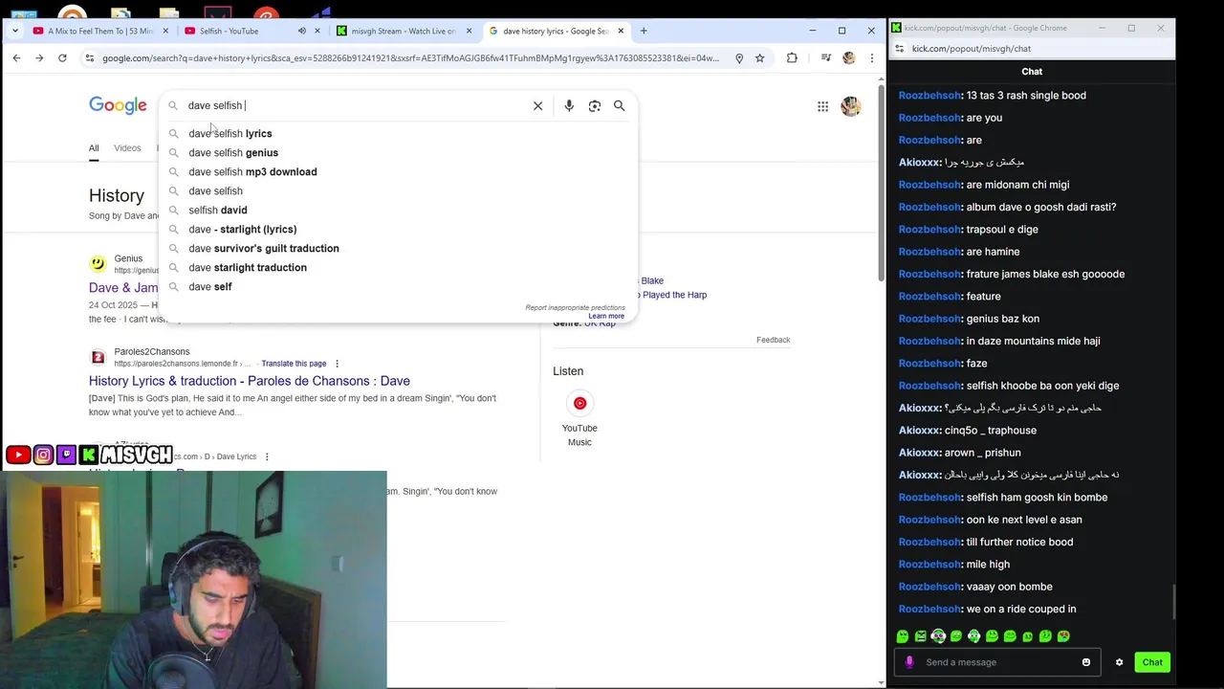Viewport: 1224px width, 689px height.
Task: Mute the Selfish - YouTube tab audio
Action: pos(302,31)
